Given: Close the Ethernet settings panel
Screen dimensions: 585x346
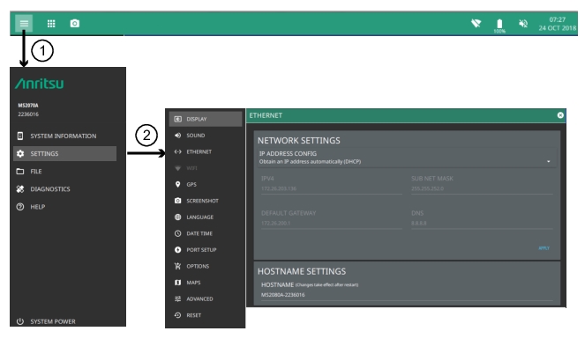Looking at the screenshot, I should [560, 115].
